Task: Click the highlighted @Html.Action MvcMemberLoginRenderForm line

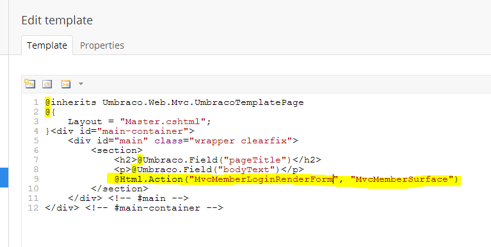Action: [286, 179]
